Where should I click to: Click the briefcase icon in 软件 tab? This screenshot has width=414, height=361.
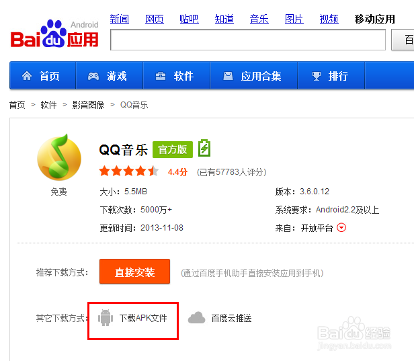[161, 77]
